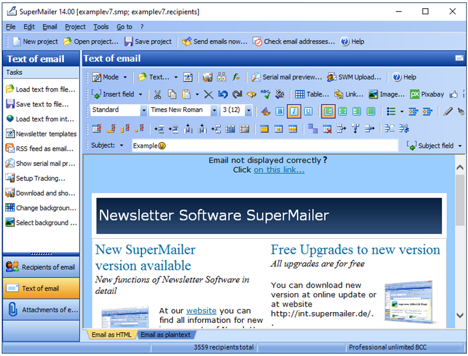Viewport: 468px width, 356px height.
Task: Click Newsletter templates task
Action: click(41, 134)
